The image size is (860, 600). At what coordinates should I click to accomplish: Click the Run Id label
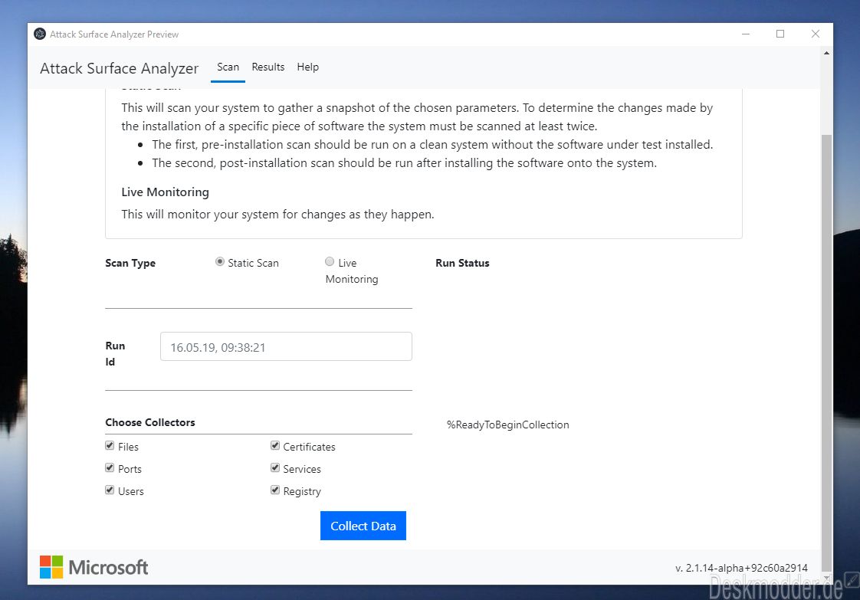pyautogui.click(x=115, y=354)
